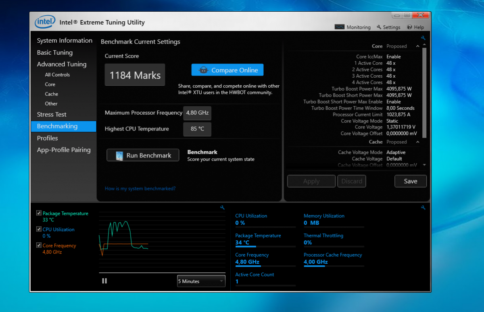Click the 4 Active Cores '48 x' value
The height and width of the screenshot is (312, 484).
391,83
